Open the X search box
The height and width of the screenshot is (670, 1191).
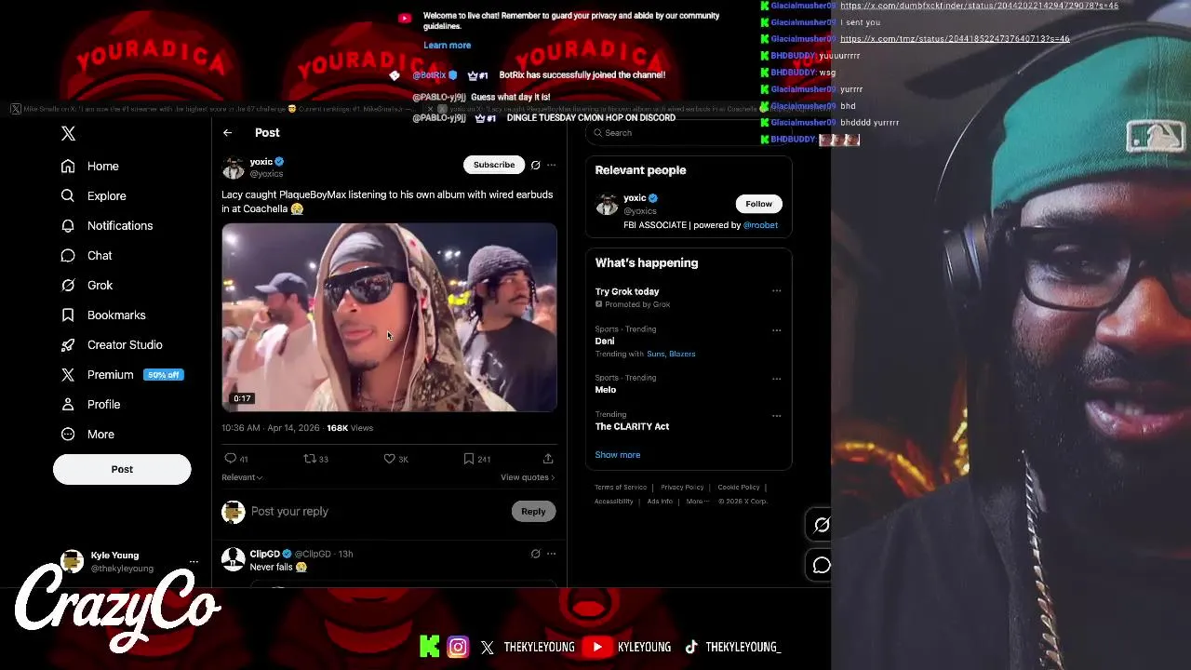coord(689,133)
